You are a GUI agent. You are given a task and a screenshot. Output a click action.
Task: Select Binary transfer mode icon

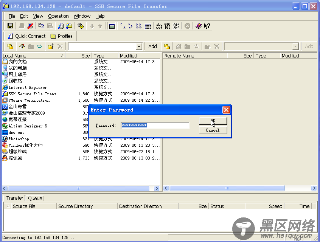click(x=167, y=26)
